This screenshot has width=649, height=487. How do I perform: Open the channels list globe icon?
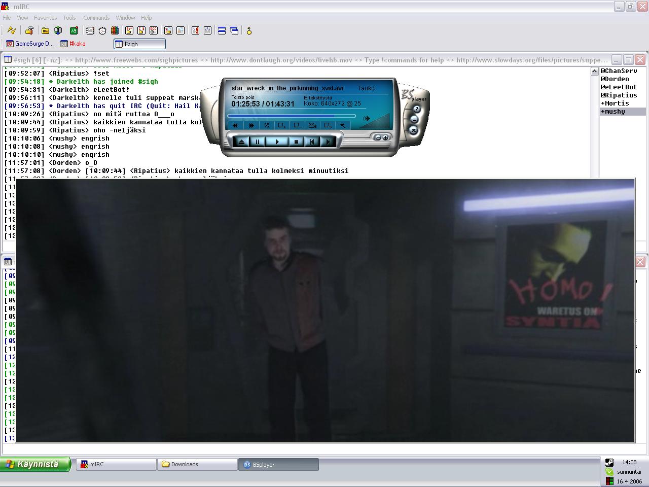[x=58, y=30]
